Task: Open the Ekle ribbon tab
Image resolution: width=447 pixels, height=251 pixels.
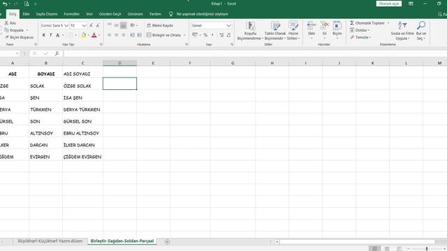Action: (x=26, y=14)
